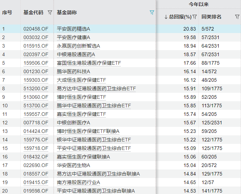The image size is (241, 194).
Task: Open filter for 基金代码 column
Action: (x=50, y=12)
